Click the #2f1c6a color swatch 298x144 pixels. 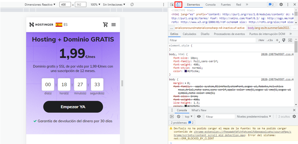[186, 71]
